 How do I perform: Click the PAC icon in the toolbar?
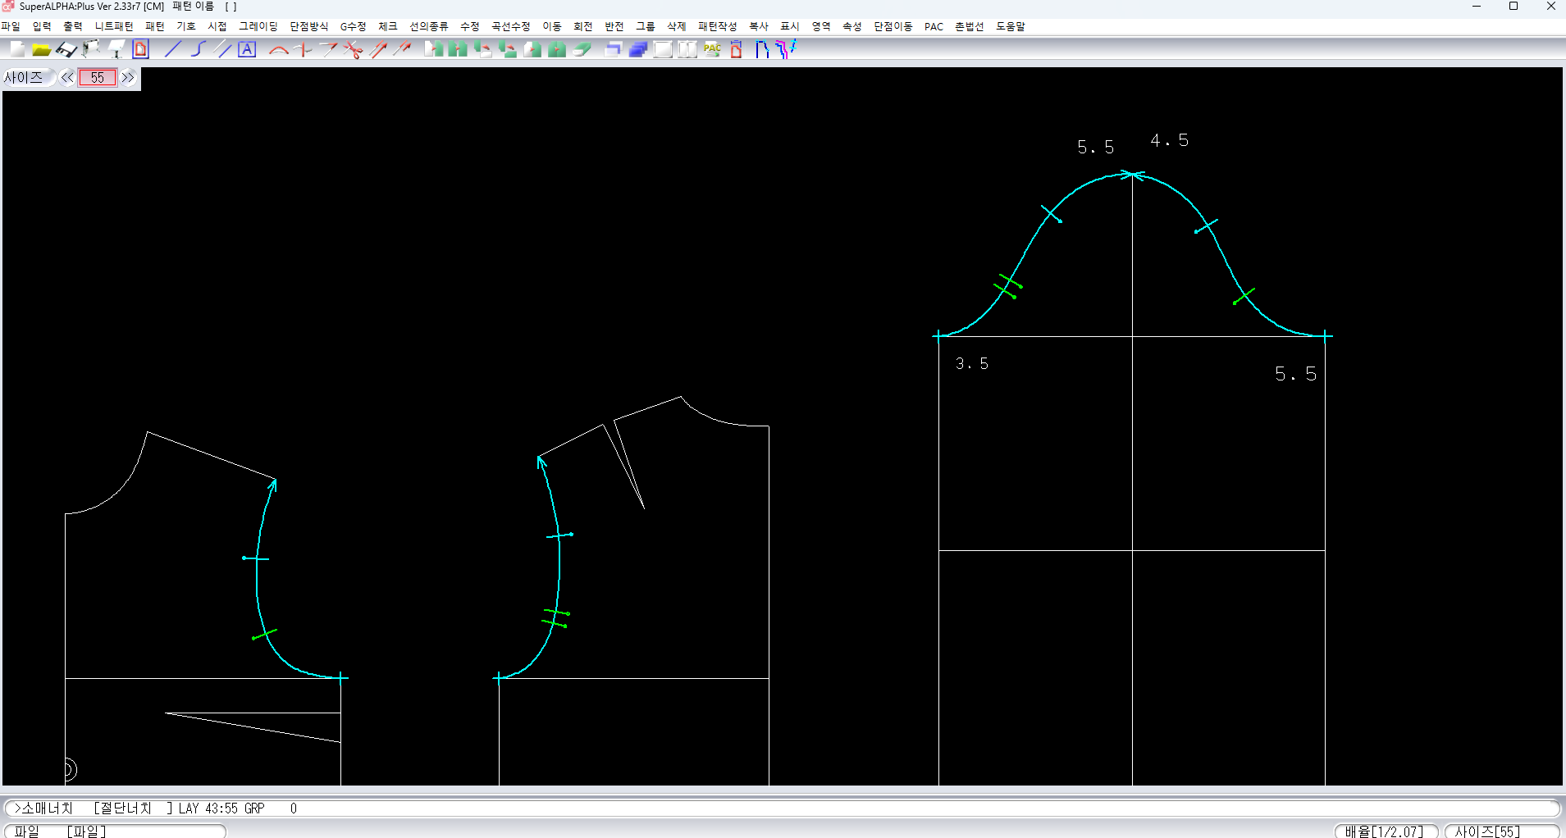(712, 50)
